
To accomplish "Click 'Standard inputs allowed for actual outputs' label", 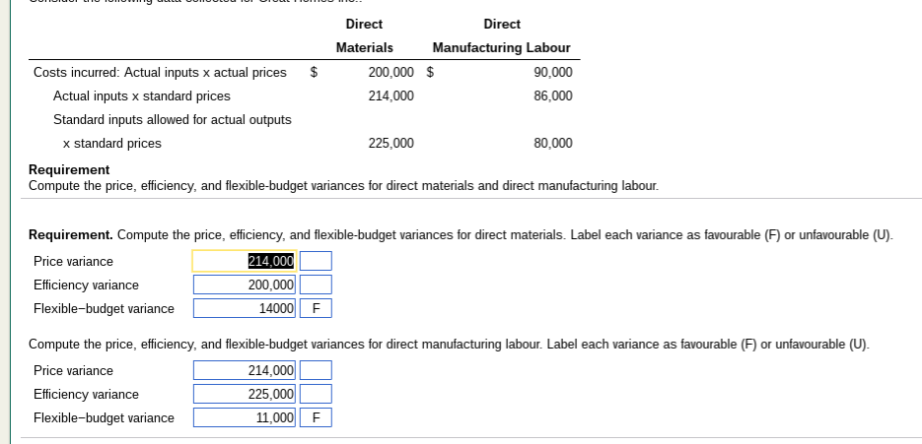I will [173, 120].
